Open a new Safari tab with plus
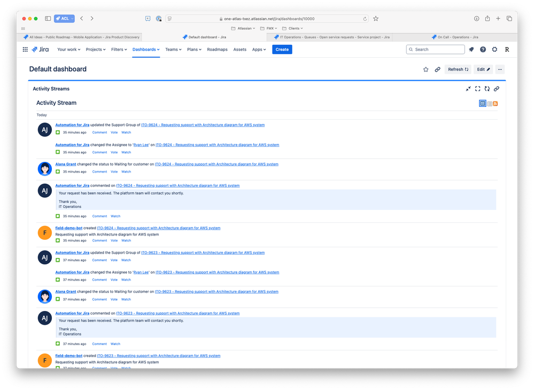Screen dimensions: 534x390 (498, 18)
